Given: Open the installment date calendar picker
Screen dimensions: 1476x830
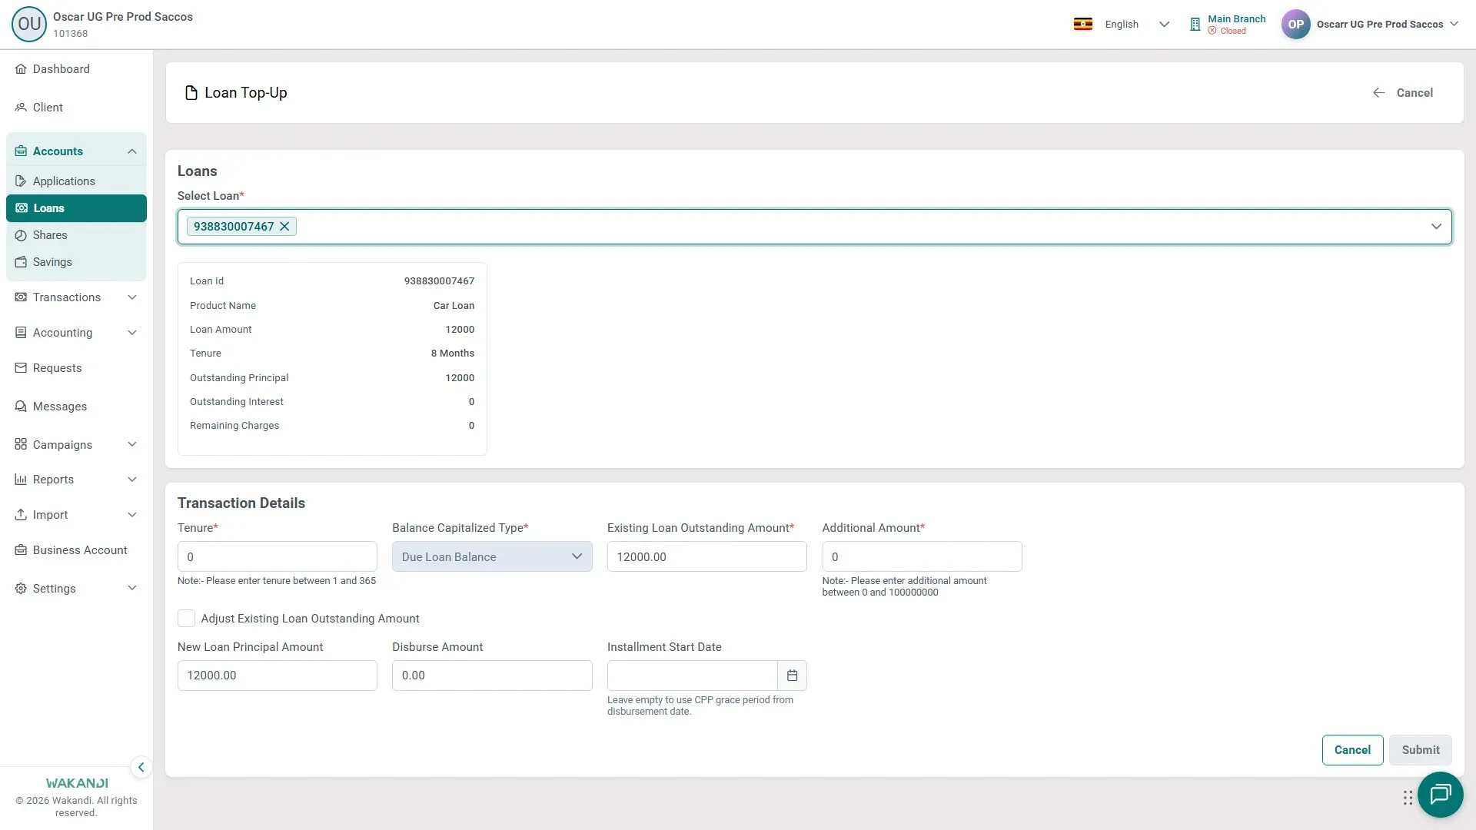Looking at the screenshot, I should click(x=792, y=676).
